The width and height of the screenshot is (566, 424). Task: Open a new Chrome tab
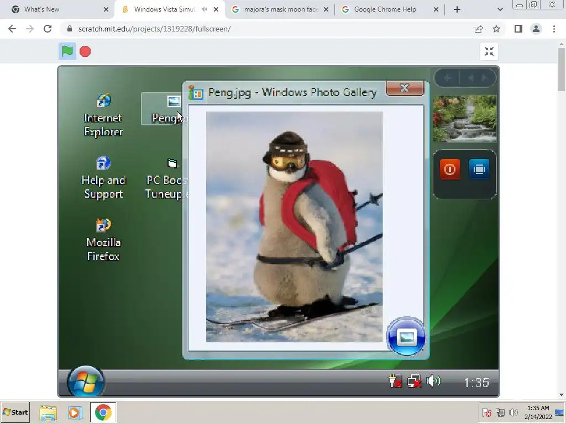457,10
